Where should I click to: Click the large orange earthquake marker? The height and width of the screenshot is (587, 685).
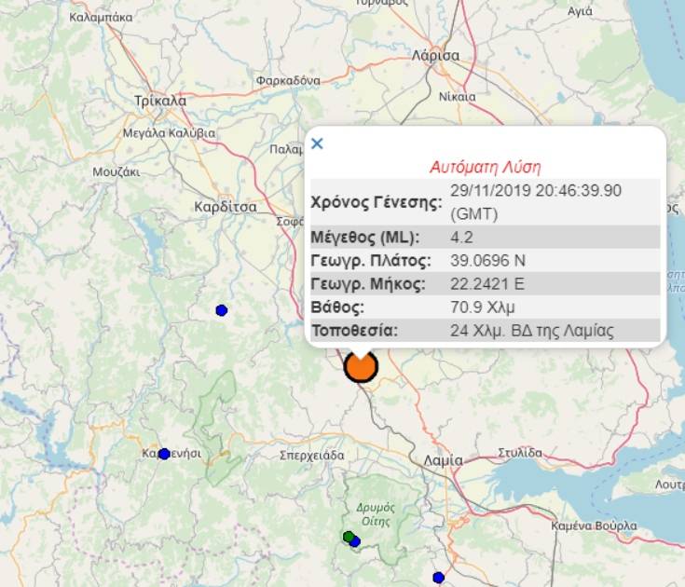pyautogui.click(x=361, y=366)
